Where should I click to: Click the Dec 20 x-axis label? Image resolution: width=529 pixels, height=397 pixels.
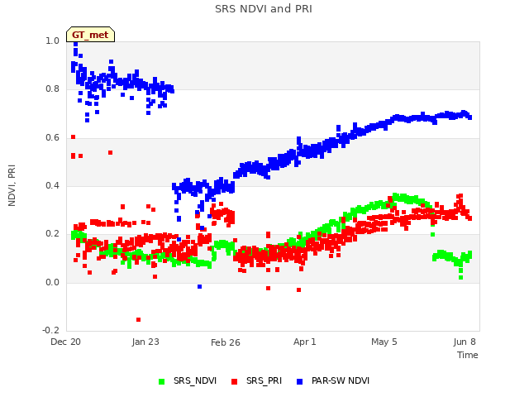pos(65,342)
